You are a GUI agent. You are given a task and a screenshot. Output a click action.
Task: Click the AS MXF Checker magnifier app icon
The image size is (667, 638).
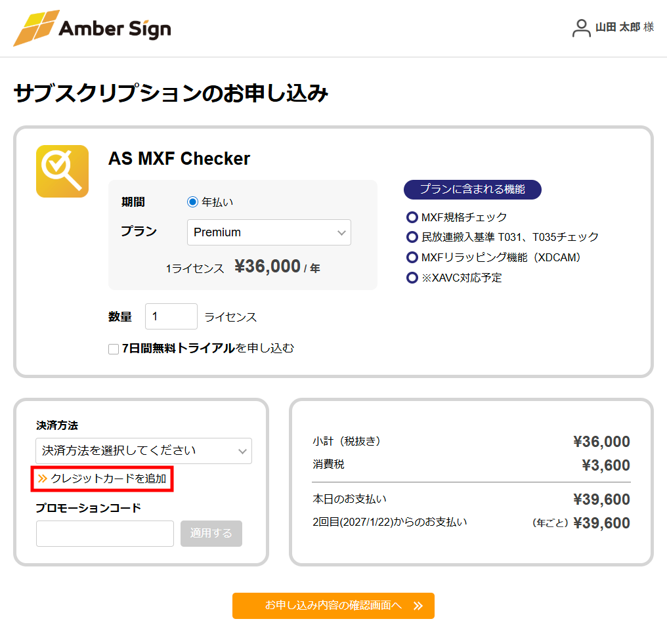[62, 171]
